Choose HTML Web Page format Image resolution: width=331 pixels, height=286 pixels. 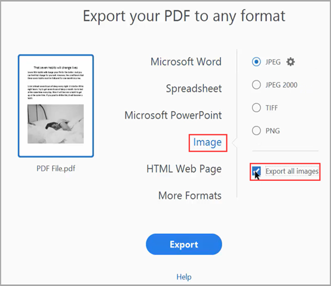(184, 169)
